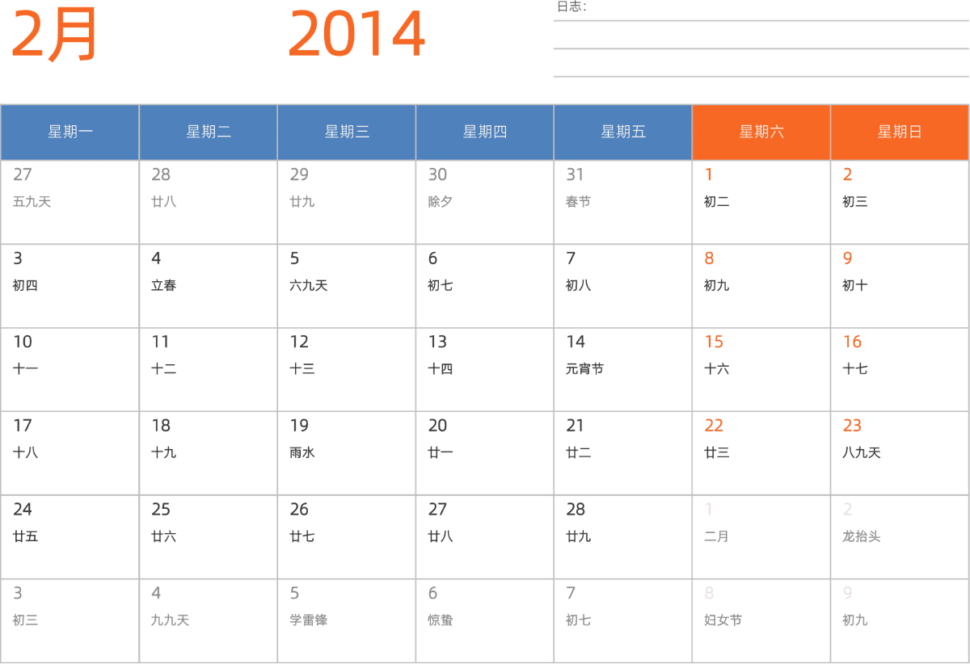Select the day labeled 初八
This screenshot has width=970, height=664.
[x=623, y=286]
